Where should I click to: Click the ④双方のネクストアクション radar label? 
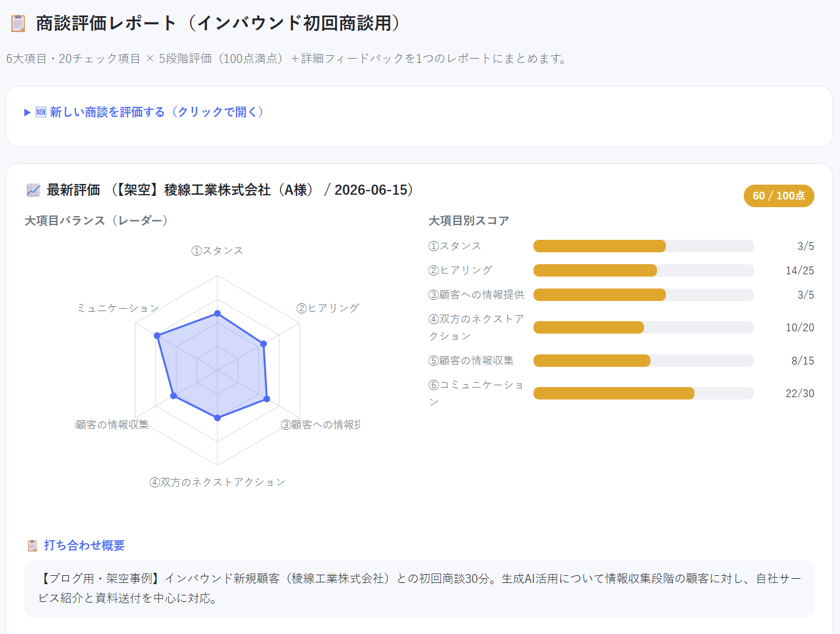point(217,482)
